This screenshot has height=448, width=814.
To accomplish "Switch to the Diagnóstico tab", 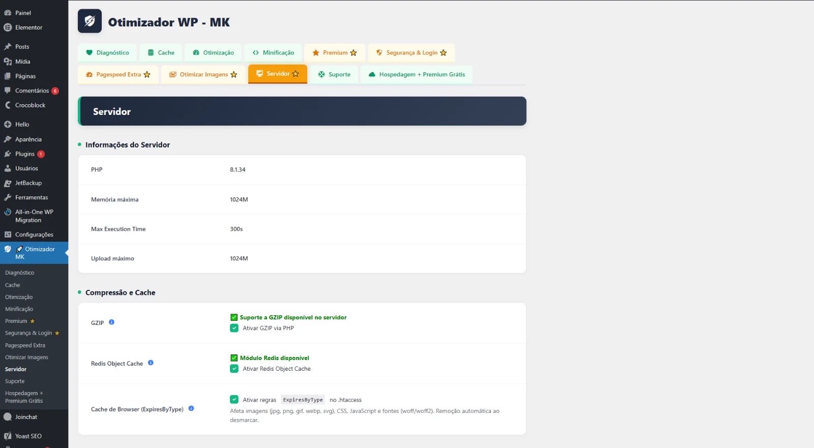I will pyautogui.click(x=107, y=53).
